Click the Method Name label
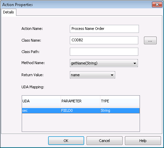The width and height of the screenshot is (164, 148). coord(33,63)
